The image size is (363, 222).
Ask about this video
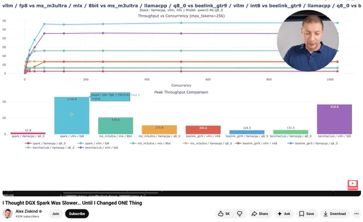pyautogui.click(x=284, y=213)
